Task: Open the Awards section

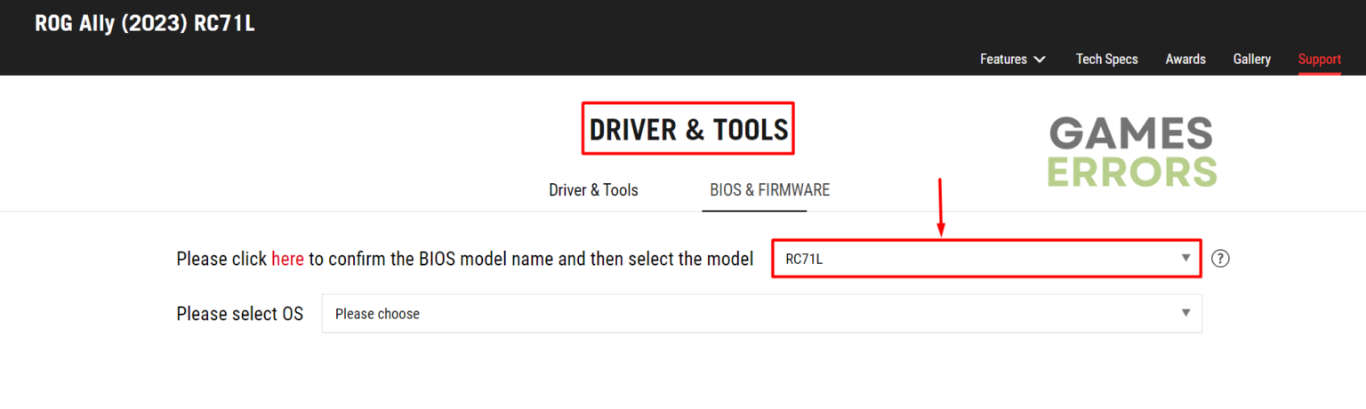Action: point(1185,60)
